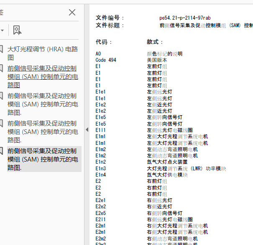Click the text Code 494

pos(106,60)
